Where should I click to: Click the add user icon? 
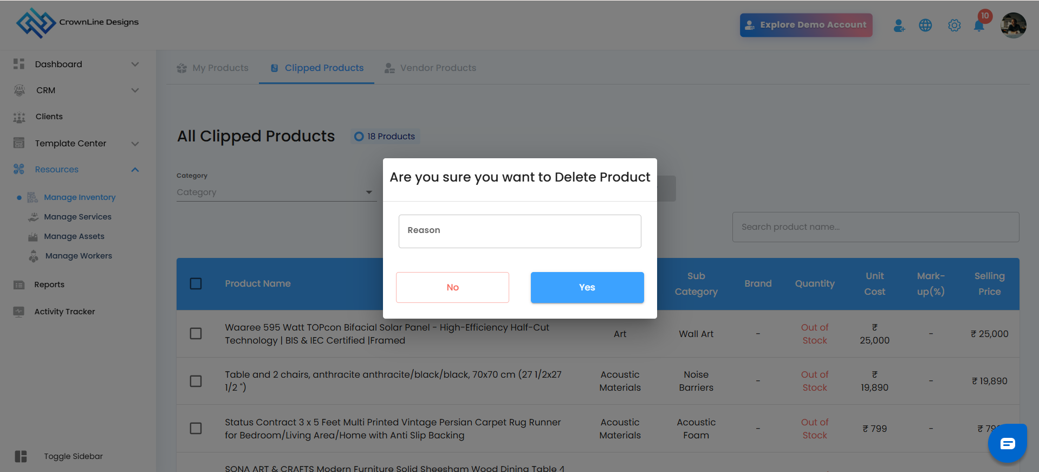tap(899, 25)
